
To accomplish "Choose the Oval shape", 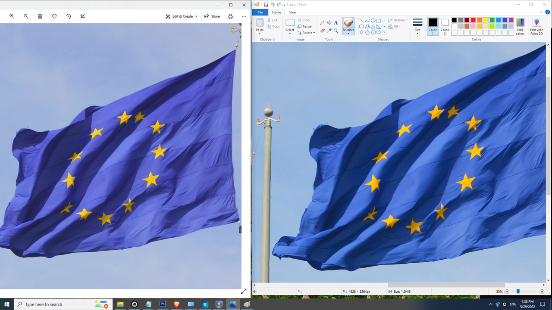I will (373, 21).
